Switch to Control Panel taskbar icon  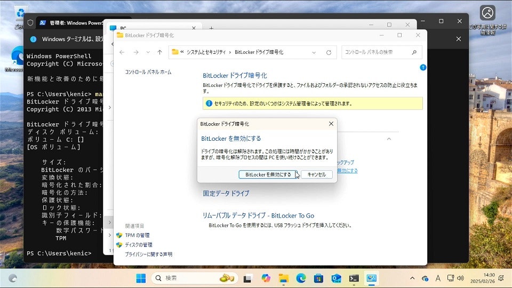371,278
